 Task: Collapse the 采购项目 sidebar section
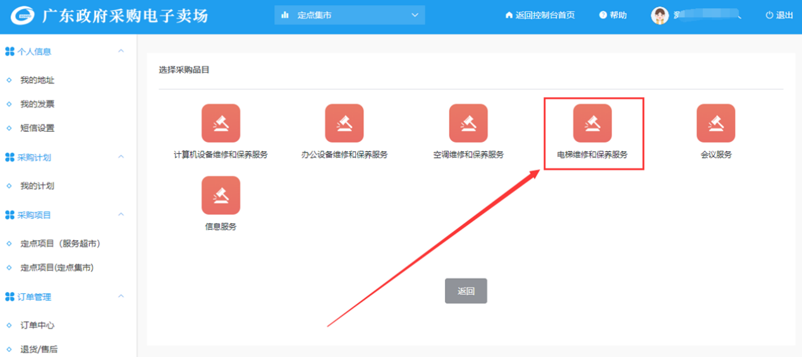(x=121, y=215)
